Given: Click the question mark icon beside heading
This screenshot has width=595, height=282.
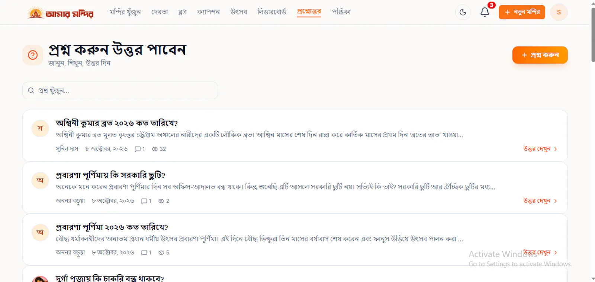Looking at the screenshot, I should coord(33,55).
